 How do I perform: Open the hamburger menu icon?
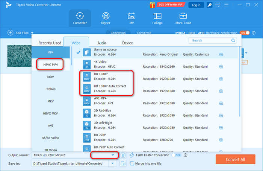[226, 5]
